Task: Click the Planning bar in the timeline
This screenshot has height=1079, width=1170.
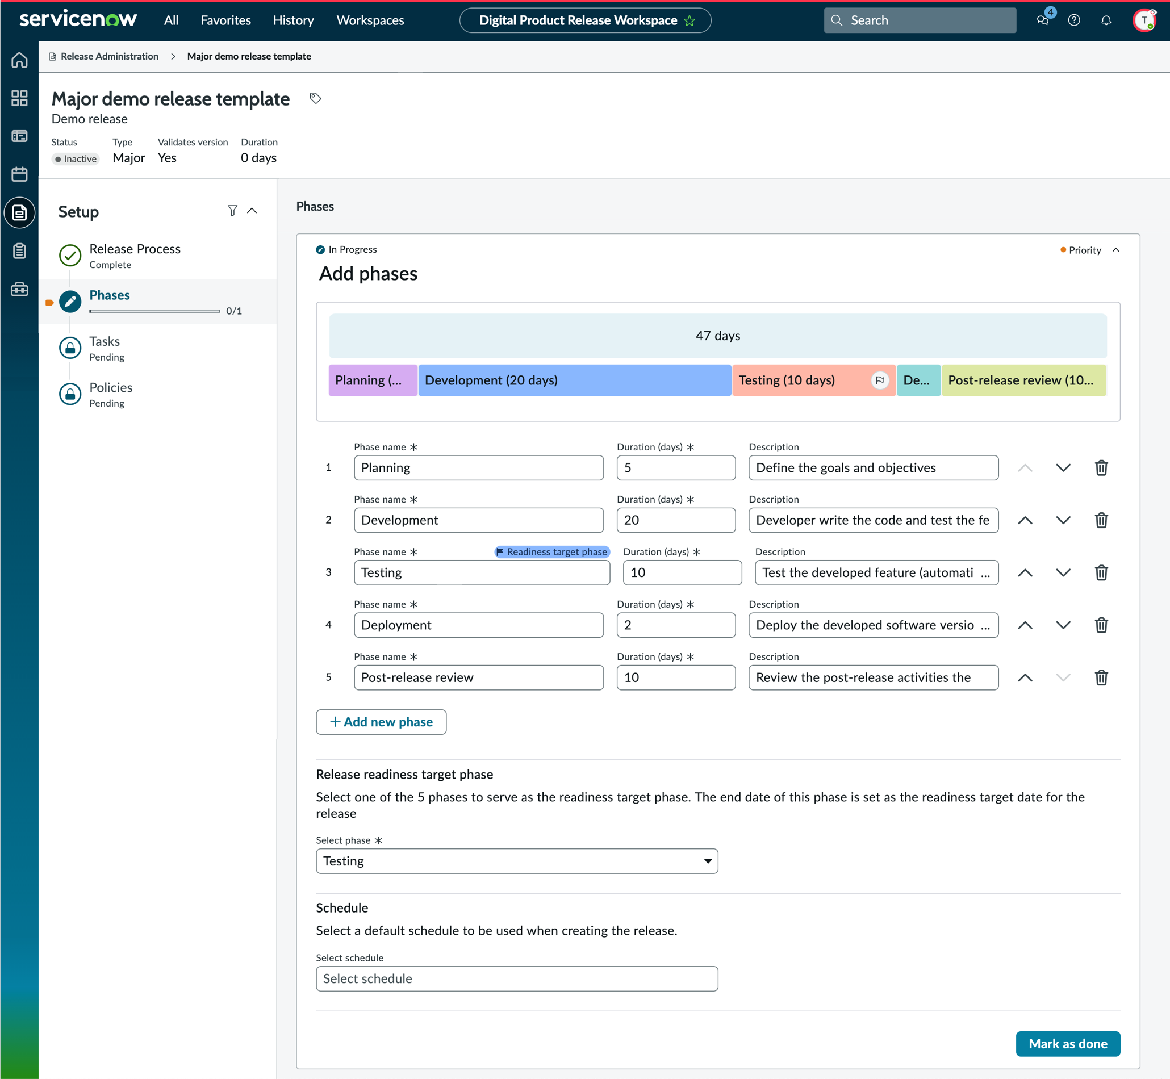Action: (373, 380)
